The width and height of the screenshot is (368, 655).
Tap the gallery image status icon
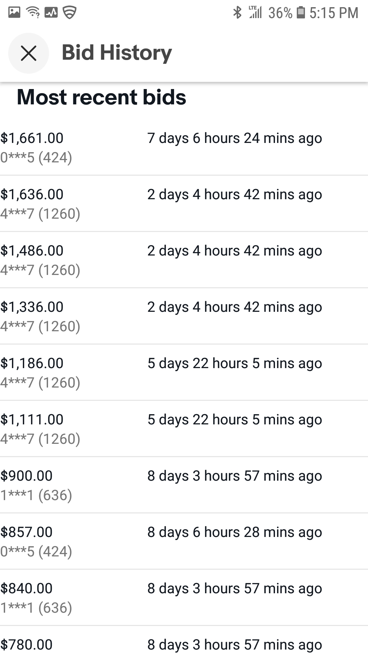tap(14, 13)
